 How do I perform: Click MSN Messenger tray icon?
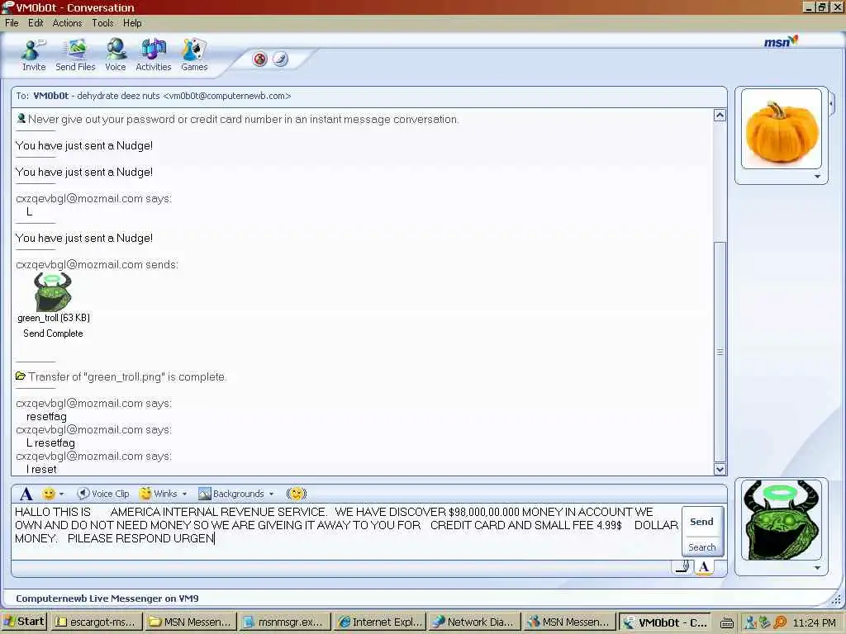click(x=750, y=622)
